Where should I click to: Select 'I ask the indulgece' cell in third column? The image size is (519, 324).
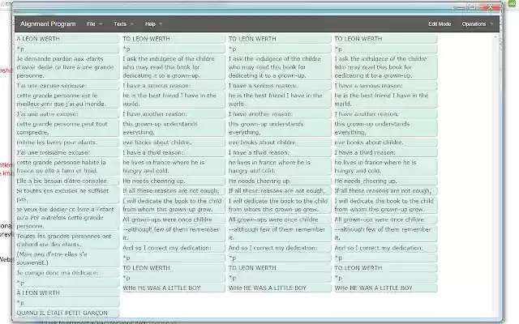(279, 67)
